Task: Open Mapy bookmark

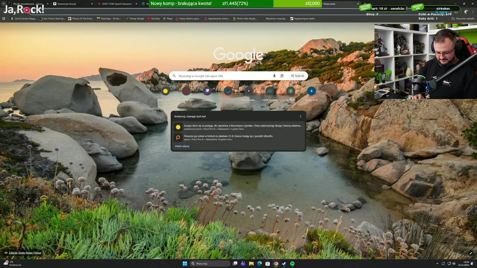Action: click(168, 18)
